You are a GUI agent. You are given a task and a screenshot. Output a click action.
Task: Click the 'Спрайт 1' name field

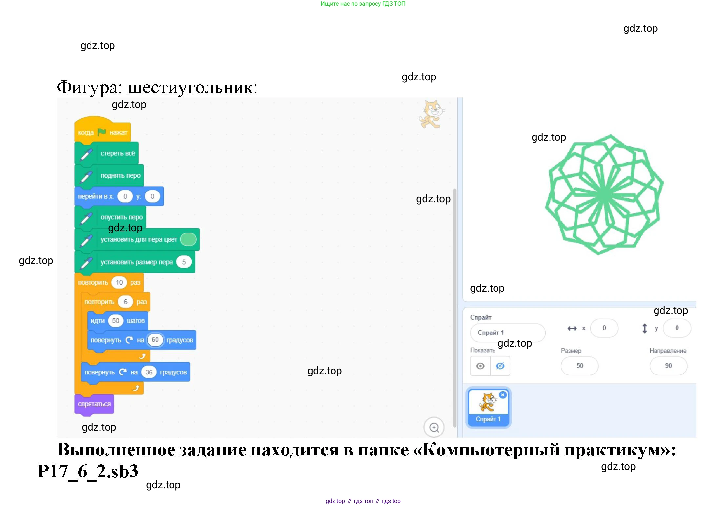[x=507, y=332]
